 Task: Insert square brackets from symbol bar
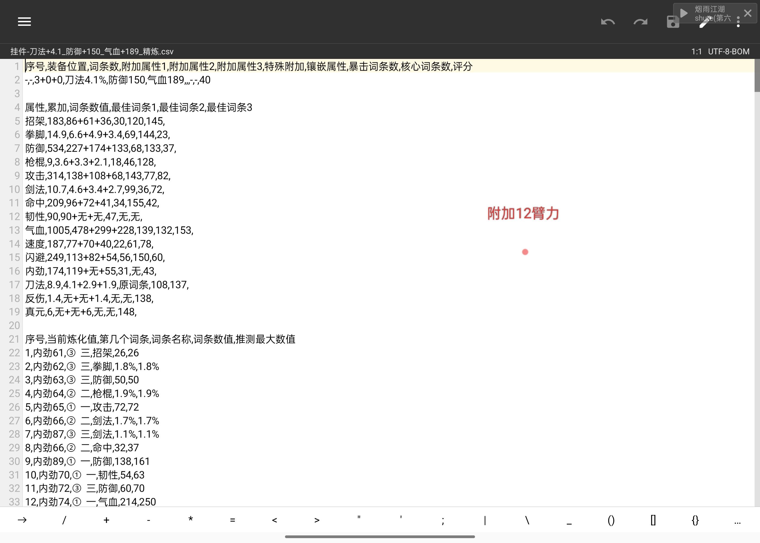(x=653, y=520)
